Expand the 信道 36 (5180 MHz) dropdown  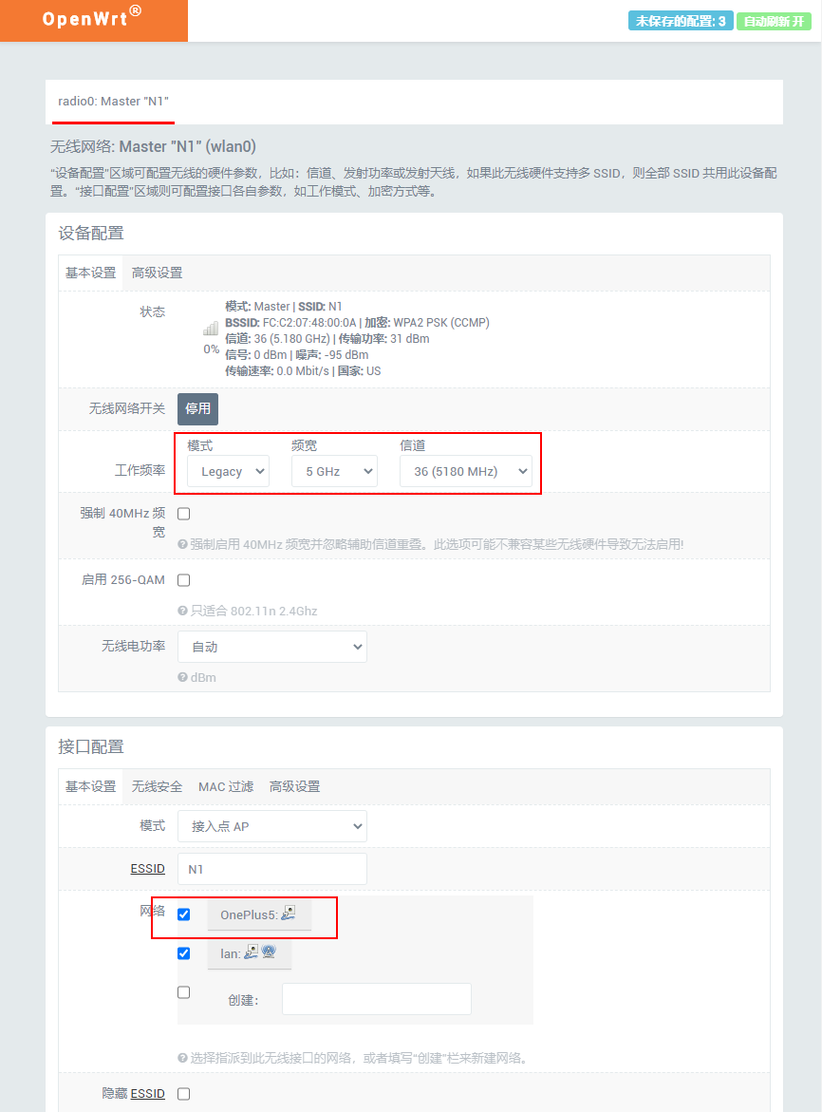[465, 471]
